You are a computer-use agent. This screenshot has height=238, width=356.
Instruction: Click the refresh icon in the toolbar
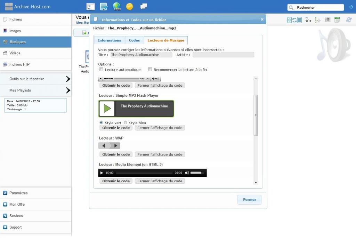click(x=349, y=20)
